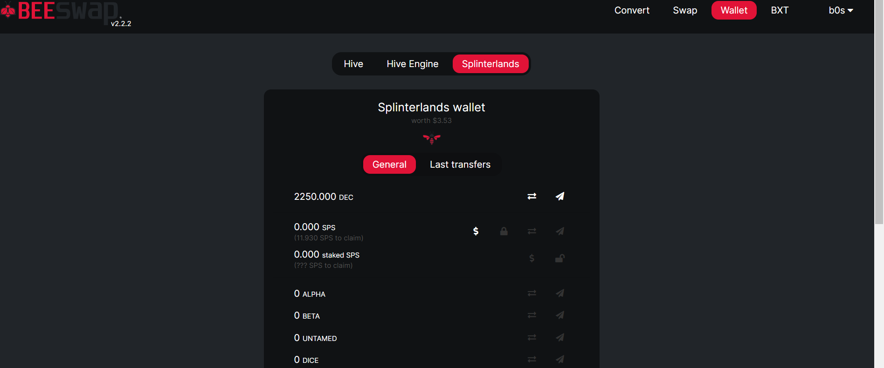The image size is (884, 368).
Task: Click the BETA send paper plane icon
Action: click(x=560, y=315)
